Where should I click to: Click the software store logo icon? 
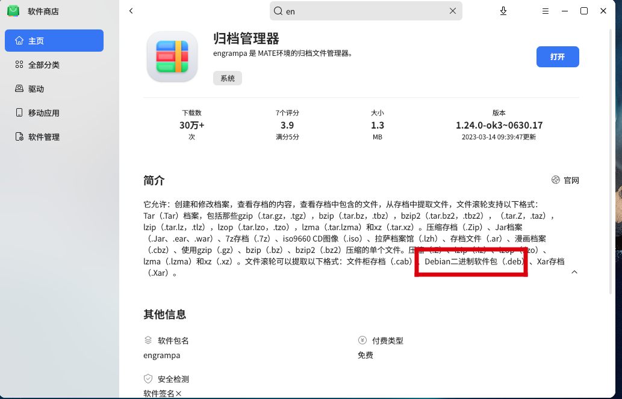[x=13, y=11]
